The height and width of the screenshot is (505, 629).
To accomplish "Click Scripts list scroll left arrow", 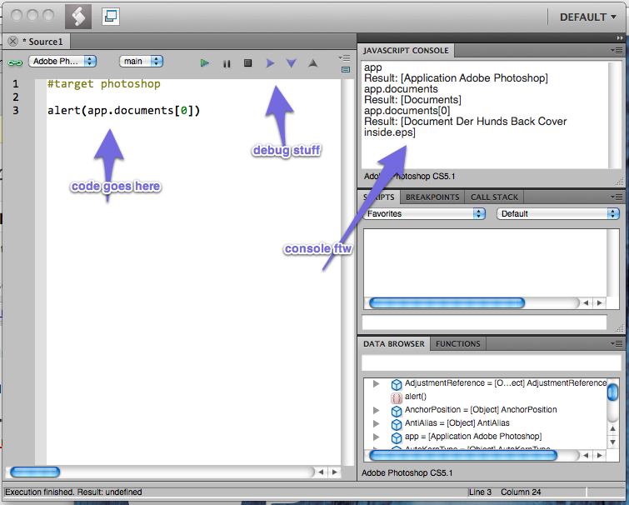I will (x=586, y=302).
